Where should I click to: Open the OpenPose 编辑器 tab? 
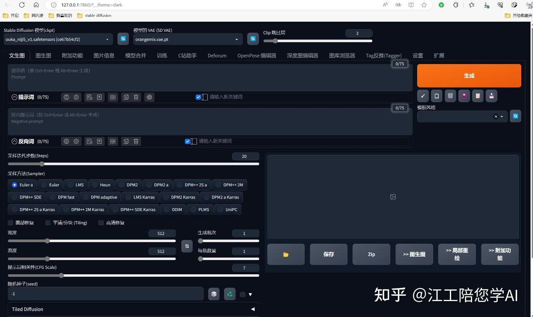(x=256, y=55)
